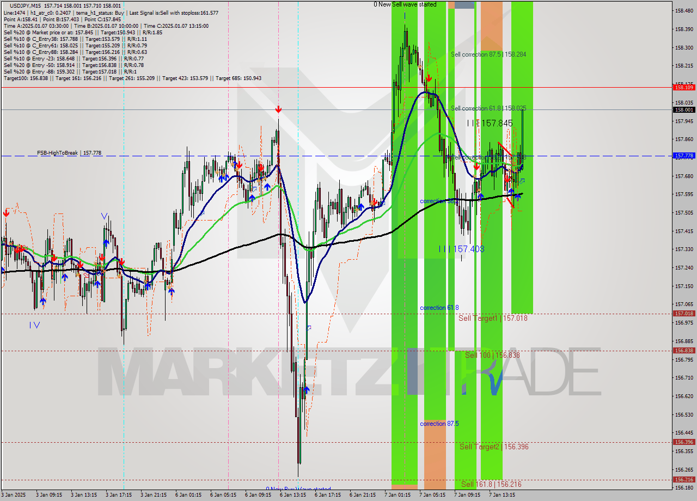Select the 'Sell Target1 | 157.018' label

[x=493, y=318]
